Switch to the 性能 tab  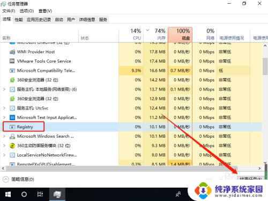point(19,19)
